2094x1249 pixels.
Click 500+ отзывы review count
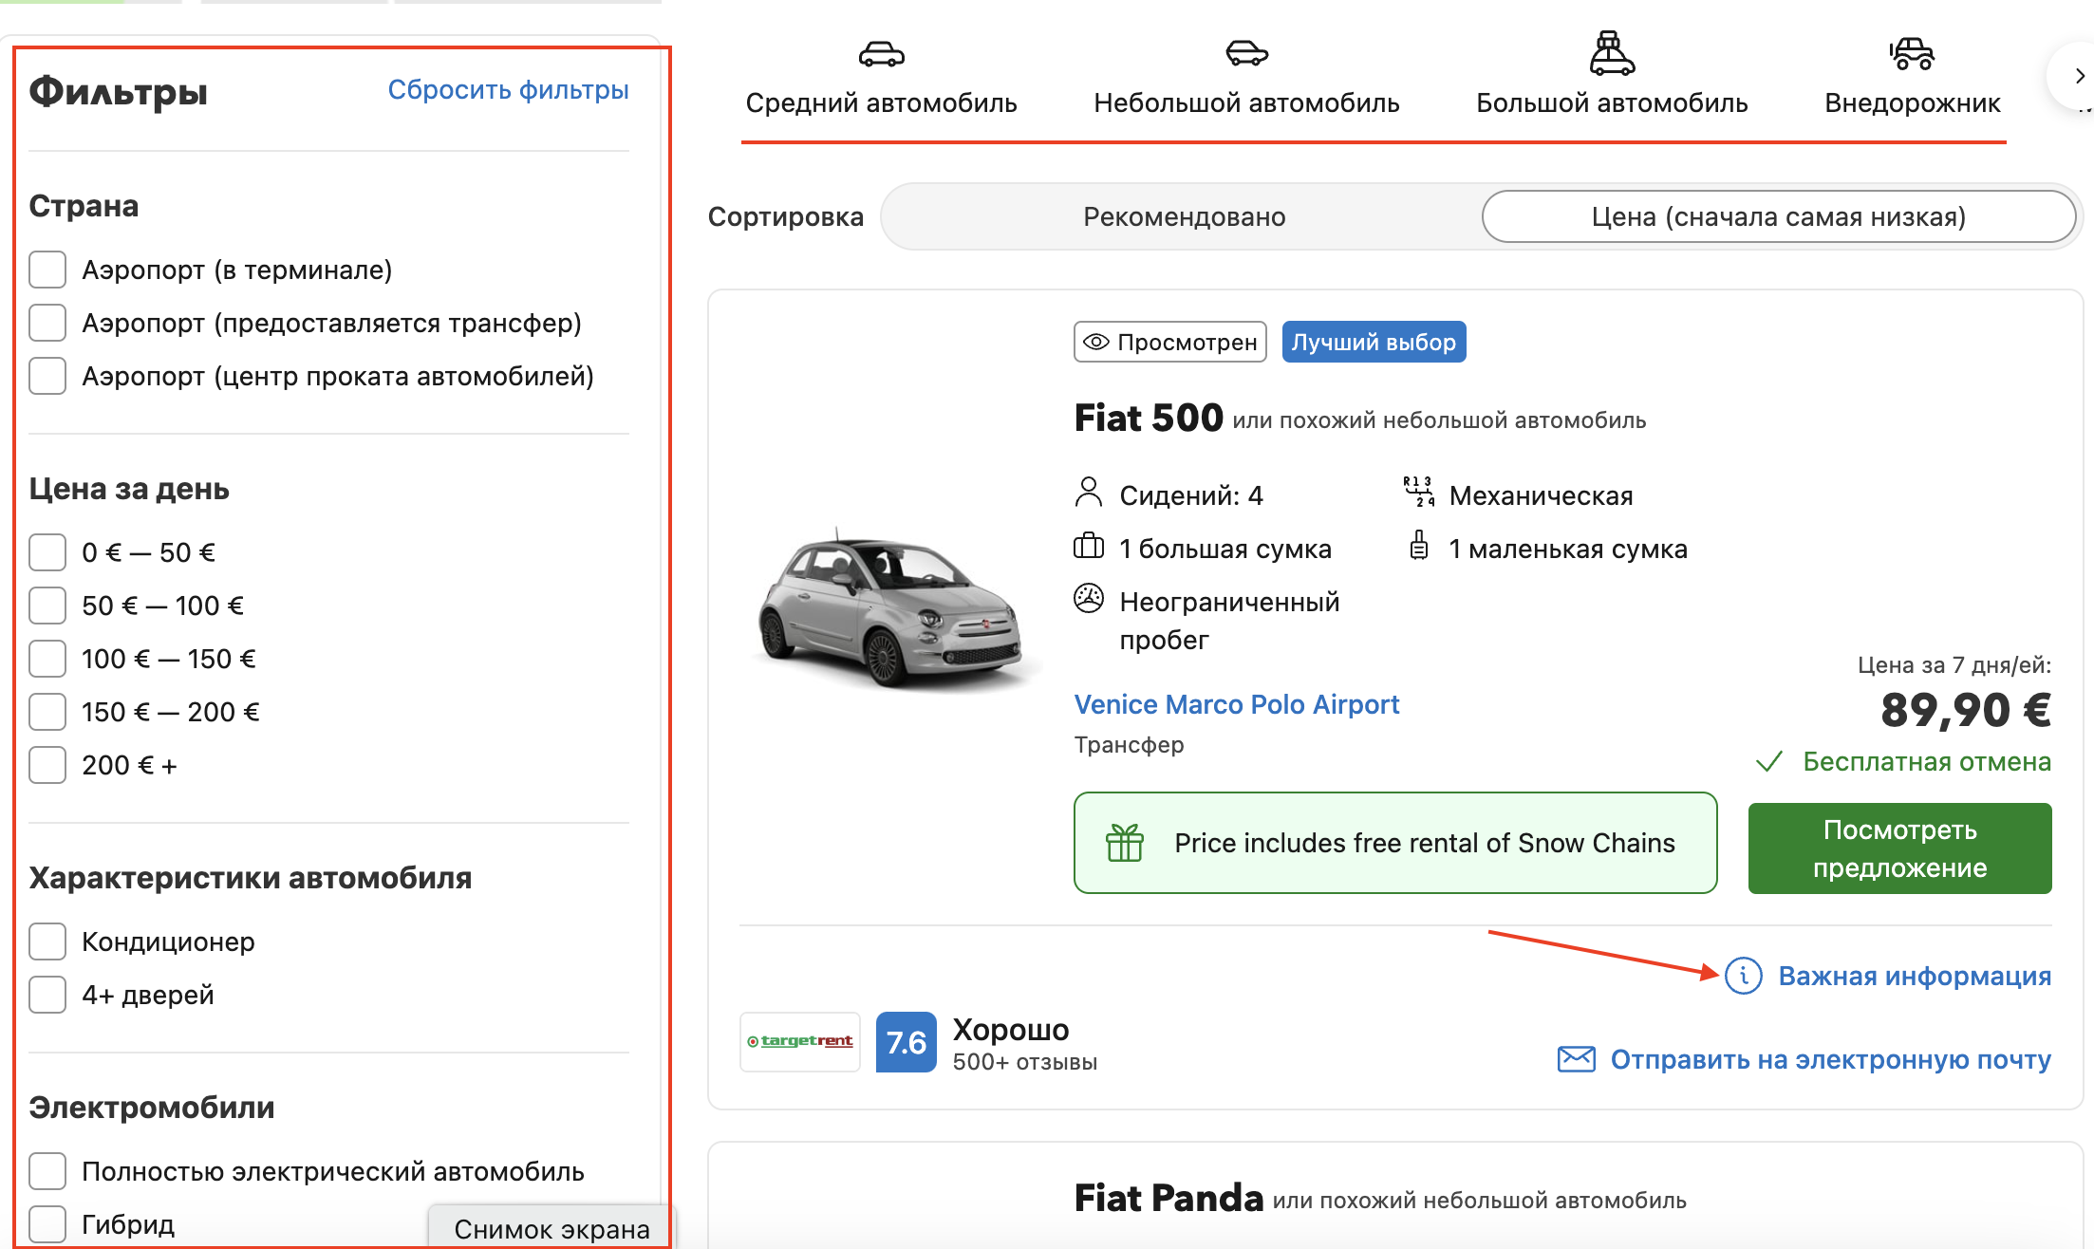1024,1062
